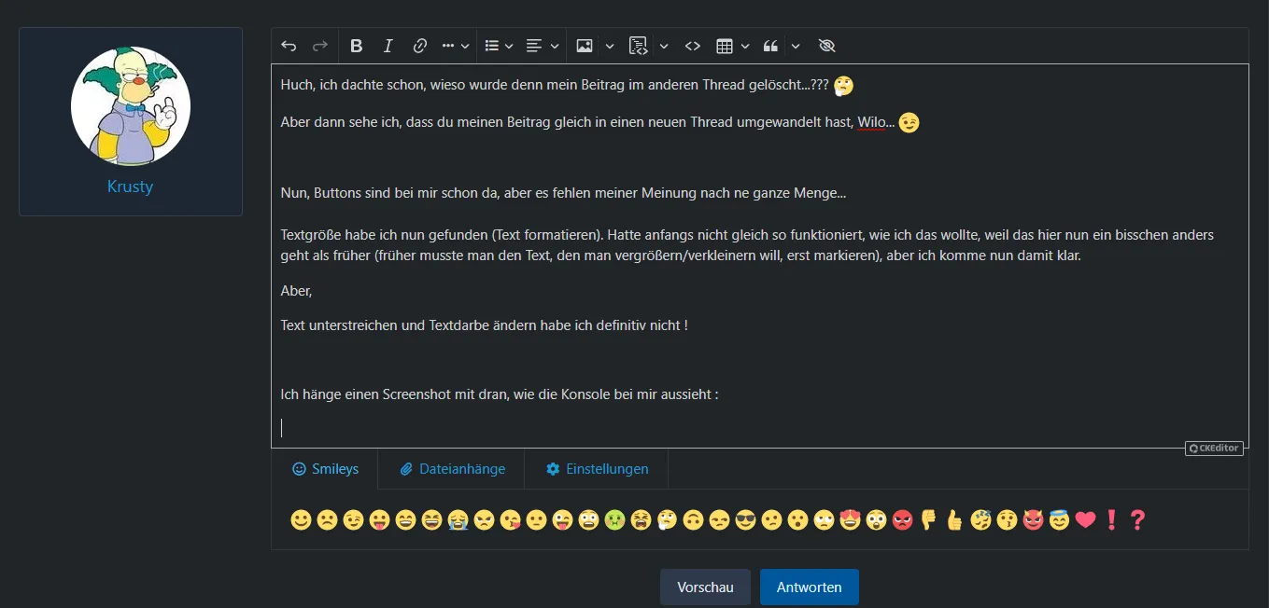Toggle bold formatting
1269x608 pixels.
356,46
